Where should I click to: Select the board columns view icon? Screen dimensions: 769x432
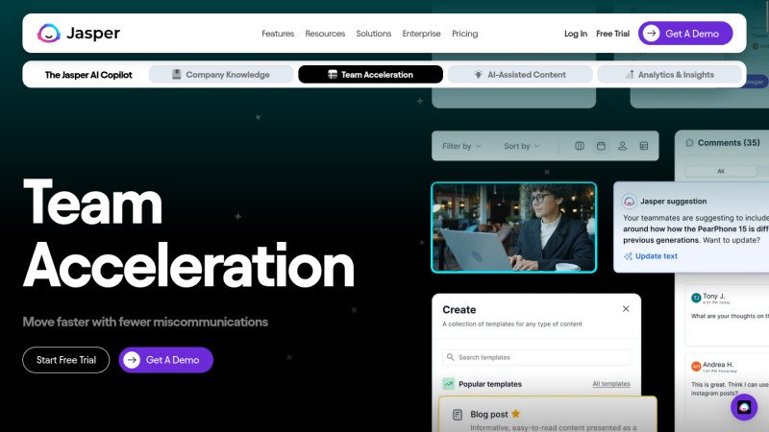point(580,146)
